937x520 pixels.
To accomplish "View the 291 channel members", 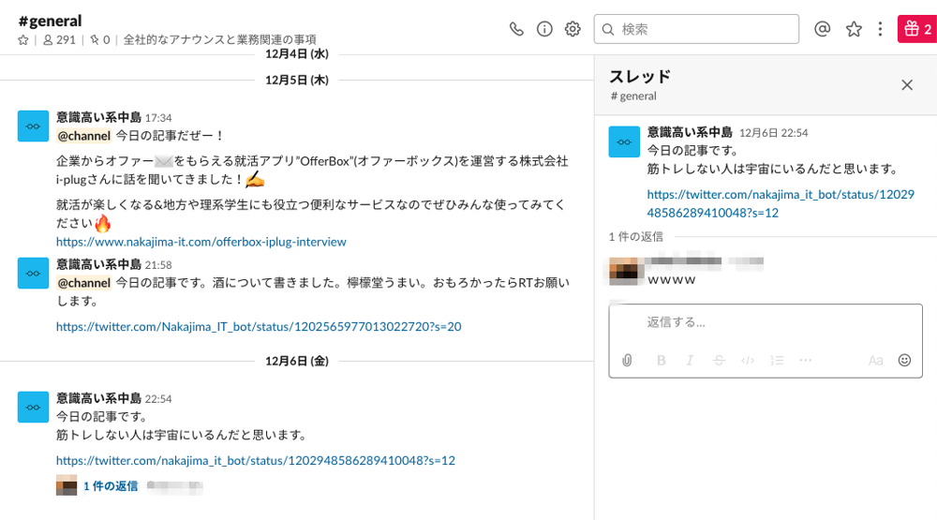I will point(59,40).
